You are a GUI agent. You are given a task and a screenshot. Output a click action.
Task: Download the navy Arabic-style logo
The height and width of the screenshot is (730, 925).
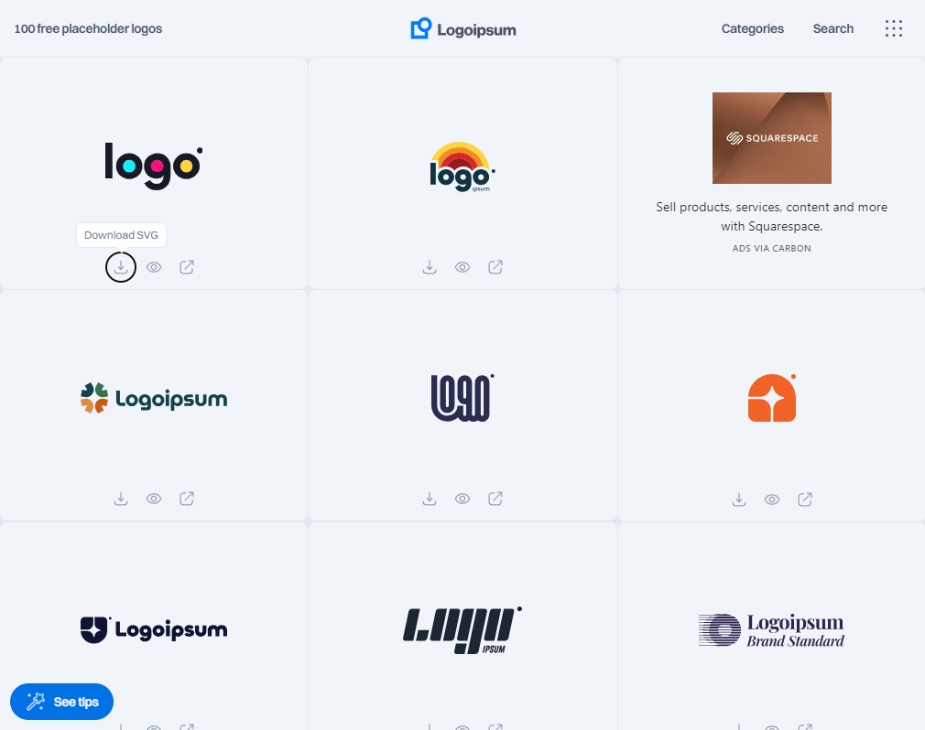430,499
